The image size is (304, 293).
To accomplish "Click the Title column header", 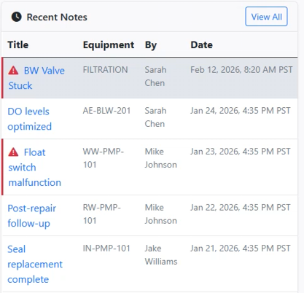I will click(x=18, y=44).
